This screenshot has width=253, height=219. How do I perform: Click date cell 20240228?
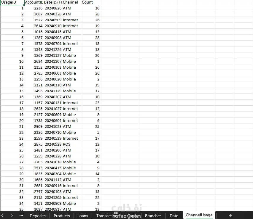[52, 156]
